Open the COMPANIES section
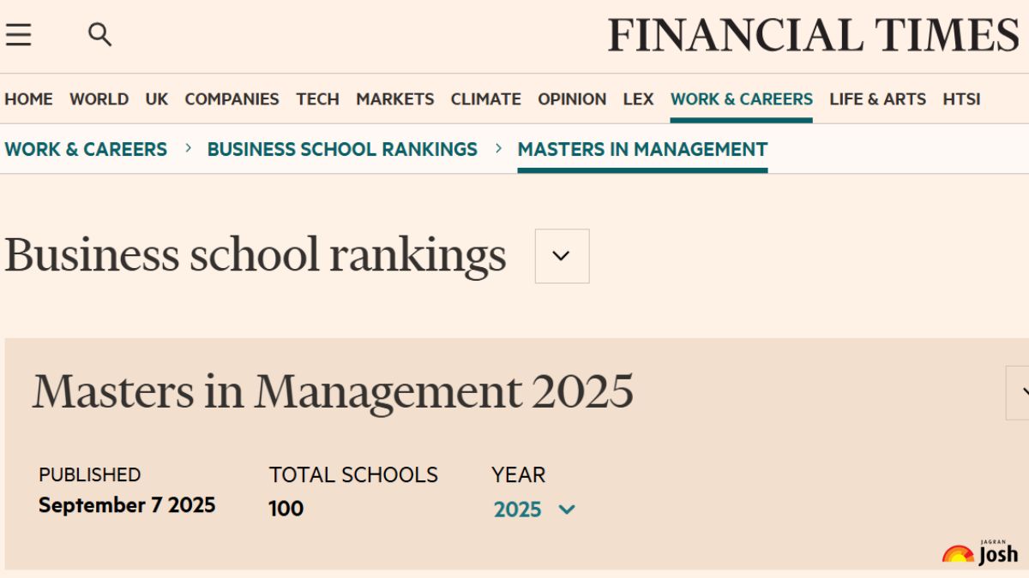Viewport: 1029px width, 578px height. coord(232,99)
